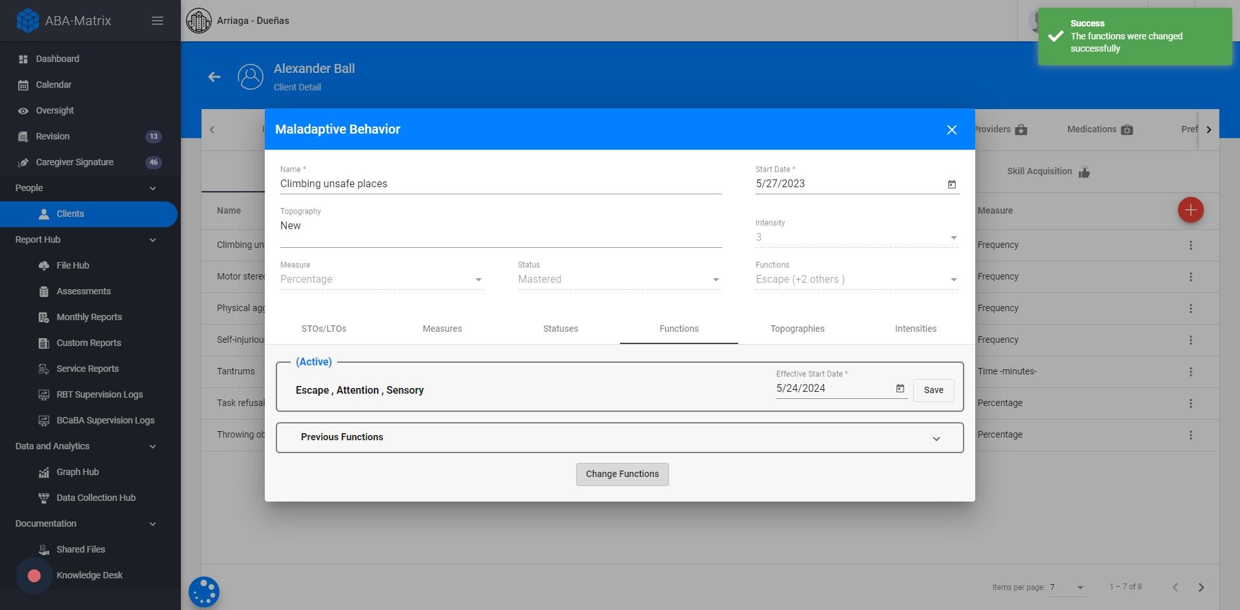Go to next page of results
The image size is (1240, 610).
1201,587
